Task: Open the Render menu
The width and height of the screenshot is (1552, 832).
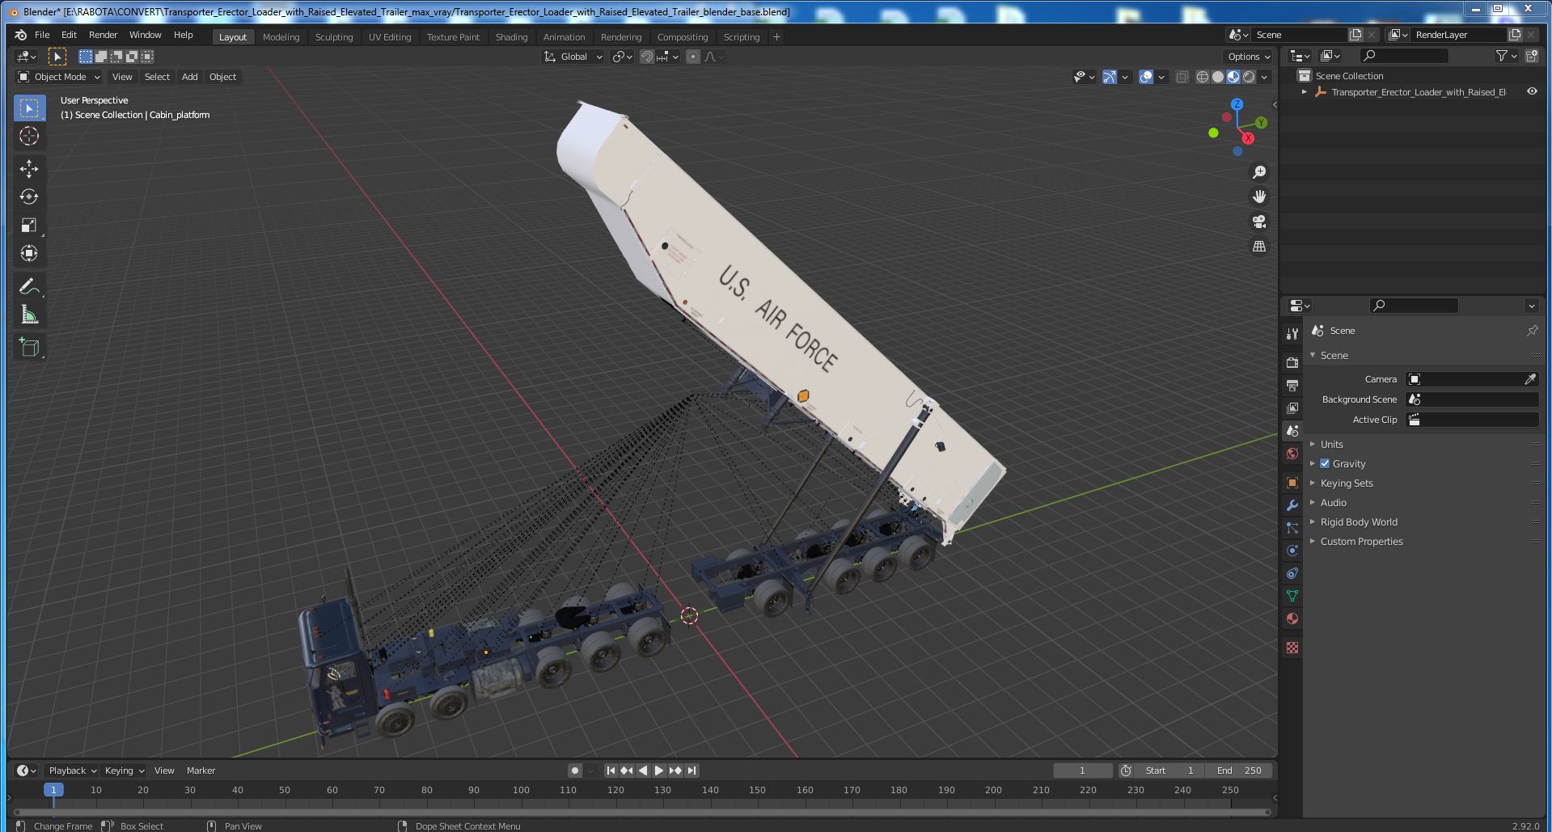Action: point(103,35)
